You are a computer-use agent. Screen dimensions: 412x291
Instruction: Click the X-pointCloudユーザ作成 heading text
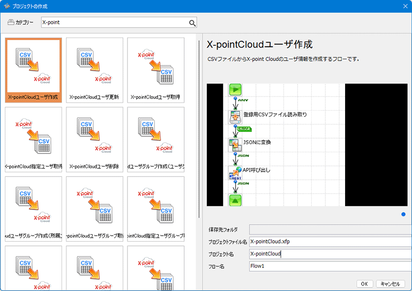pos(260,45)
